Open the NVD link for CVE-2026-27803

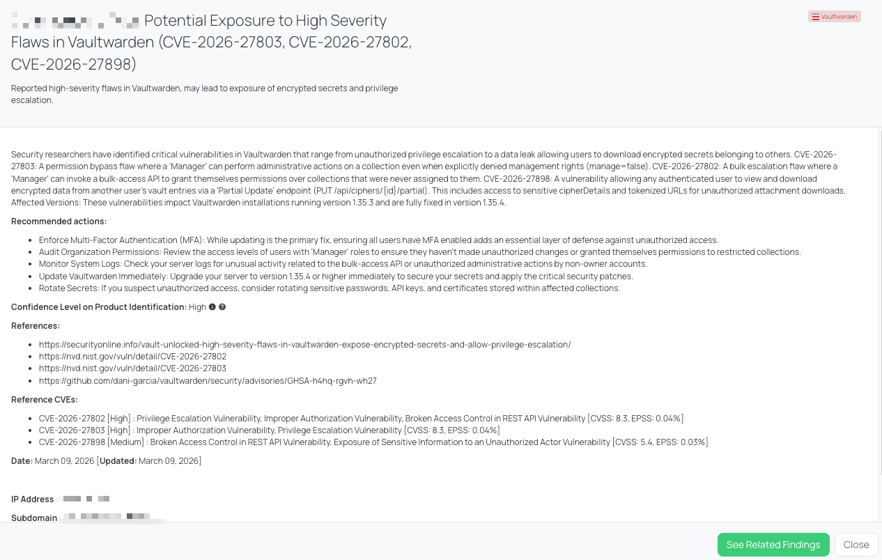click(132, 368)
